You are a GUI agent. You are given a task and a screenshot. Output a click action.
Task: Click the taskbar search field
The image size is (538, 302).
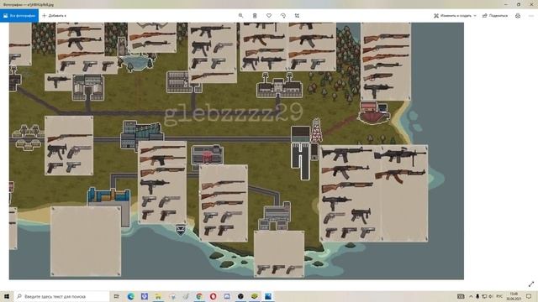(61, 296)
